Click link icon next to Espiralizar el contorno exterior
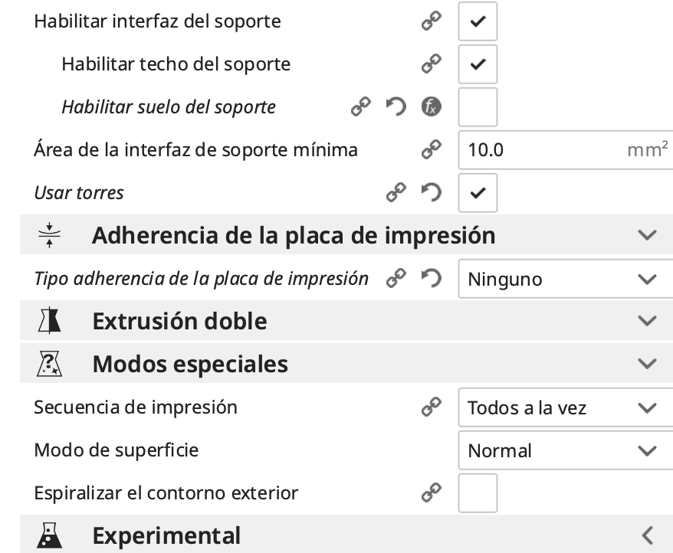 [432, 493]
